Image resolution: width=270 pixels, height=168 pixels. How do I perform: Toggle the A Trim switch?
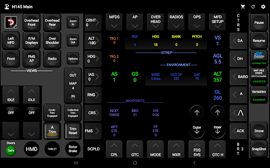pos(52,131)
